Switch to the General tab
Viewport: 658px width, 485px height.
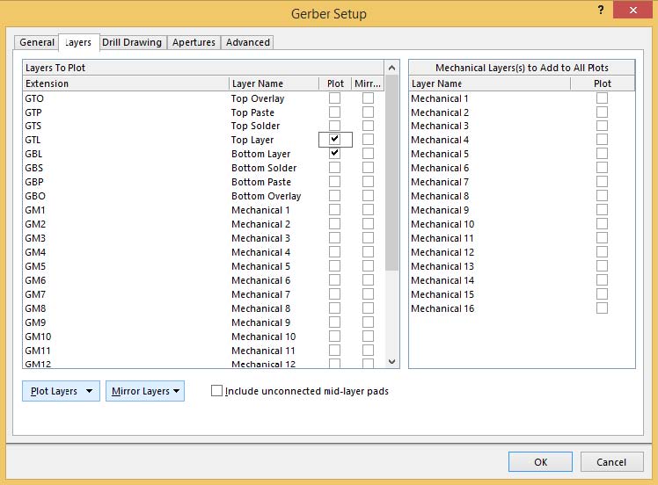(37, 42)
